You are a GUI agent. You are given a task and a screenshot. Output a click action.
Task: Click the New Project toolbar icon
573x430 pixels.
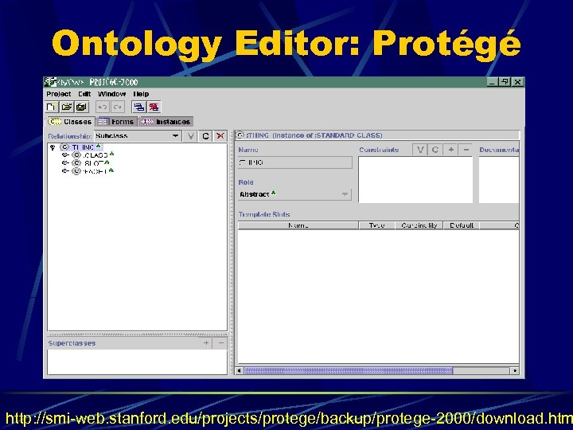coord(51,107)
